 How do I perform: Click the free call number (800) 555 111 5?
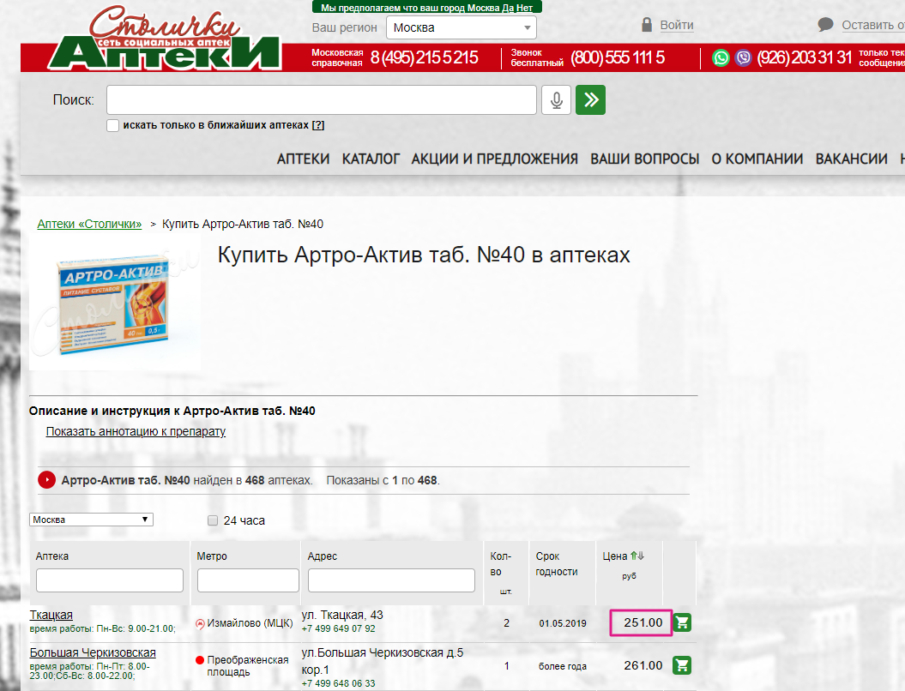tap(618, 57)
